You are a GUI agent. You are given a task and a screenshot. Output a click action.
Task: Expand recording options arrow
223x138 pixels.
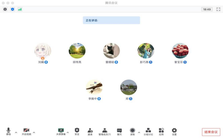(139, 133)
